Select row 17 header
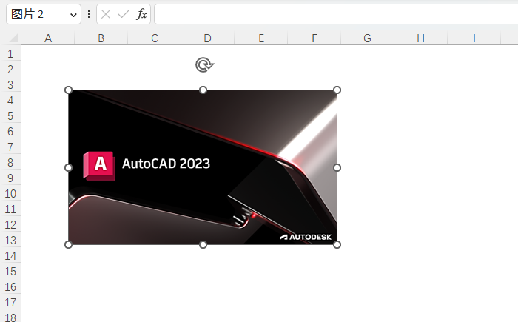518x322 pixels. [10, 302]
